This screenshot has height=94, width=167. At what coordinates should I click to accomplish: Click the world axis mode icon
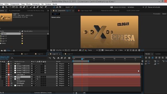click(x=57, y=7)
